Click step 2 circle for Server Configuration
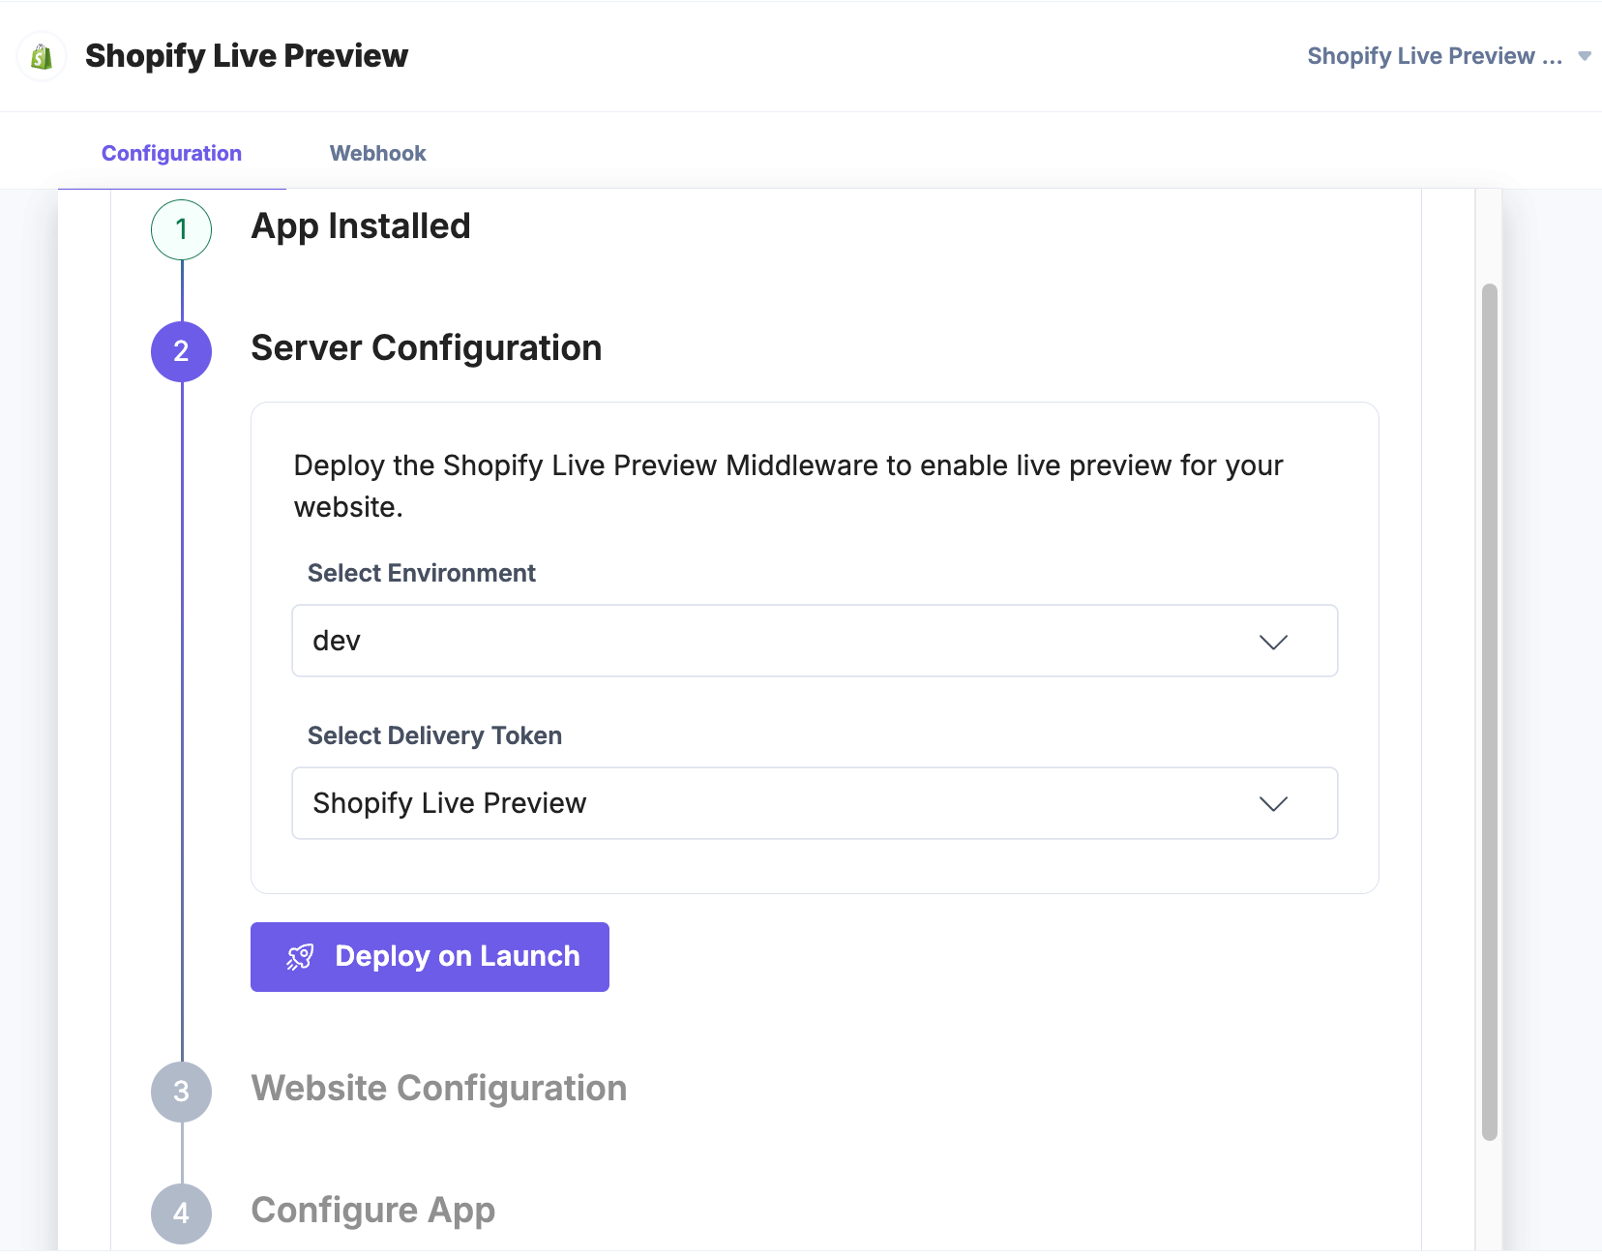This screenshot has height=1258, width=1602. 181,351
